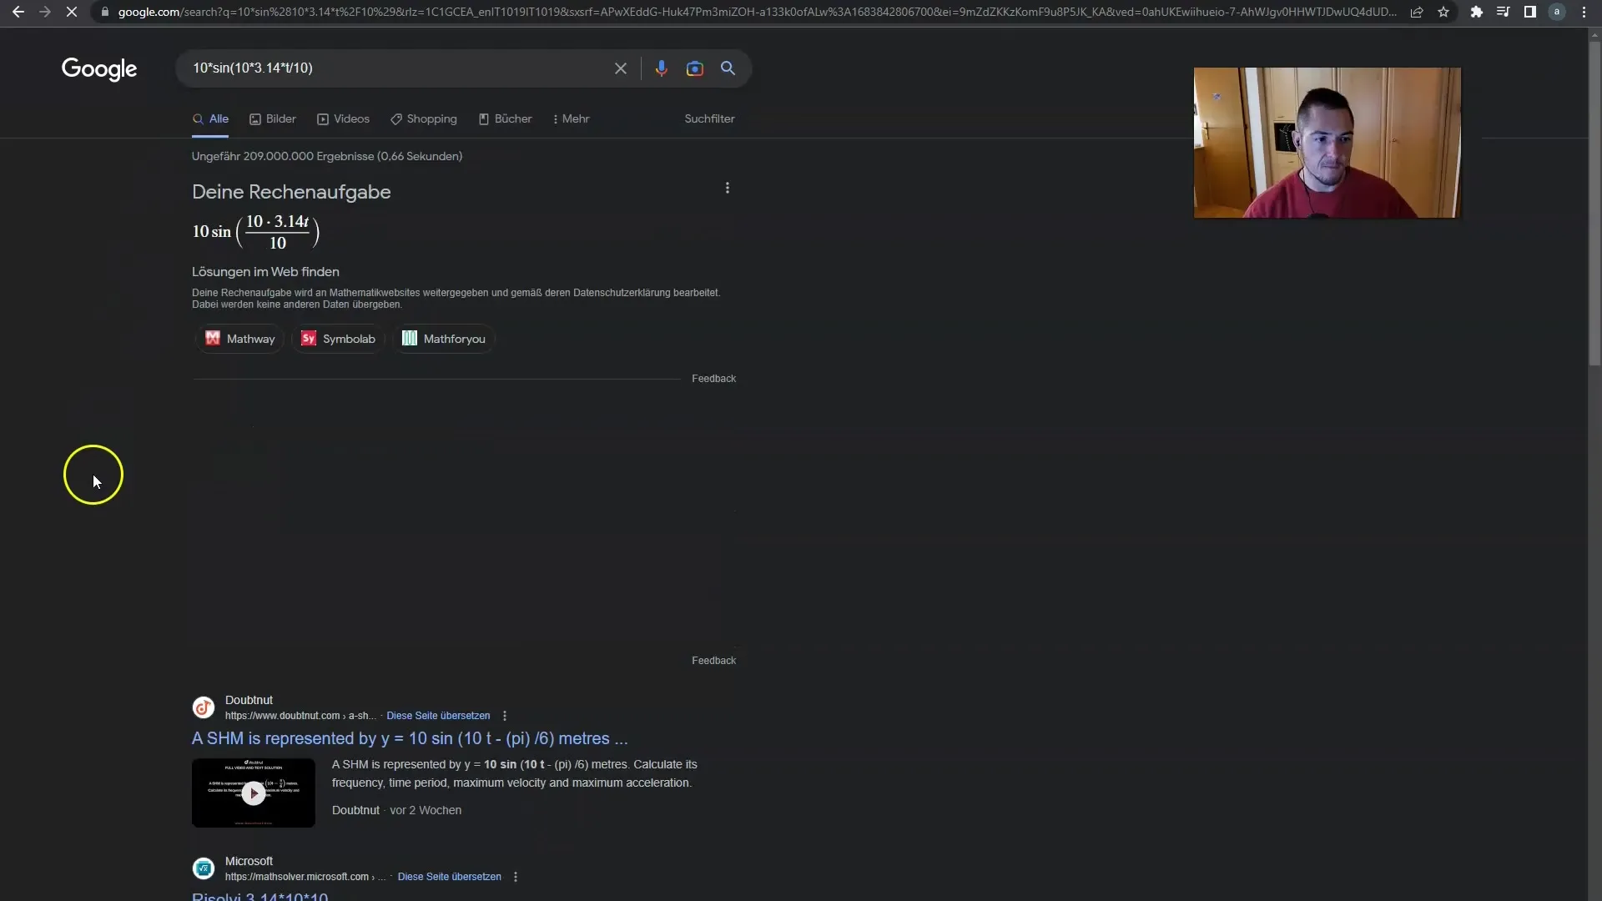
Task: Translate the Microsoft page via Diese Seite übersetzen
Action: pos(450,877)
